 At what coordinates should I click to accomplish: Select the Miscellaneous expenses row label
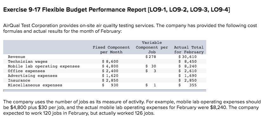pos(35,85)
